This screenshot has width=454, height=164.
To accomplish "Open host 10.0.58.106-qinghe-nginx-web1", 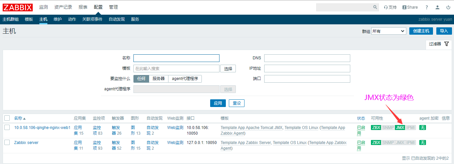I will click(x=42, y=128).
